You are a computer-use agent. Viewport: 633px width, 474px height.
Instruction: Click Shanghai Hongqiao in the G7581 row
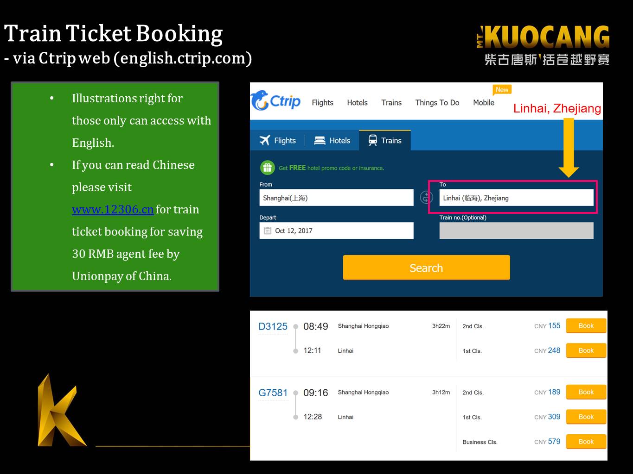tap(363, 392)
